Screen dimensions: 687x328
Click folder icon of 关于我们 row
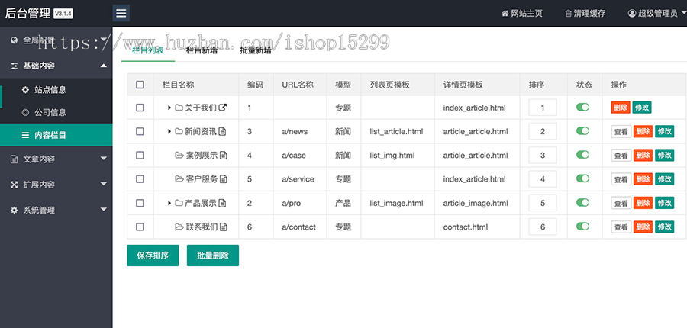[179, 108]
